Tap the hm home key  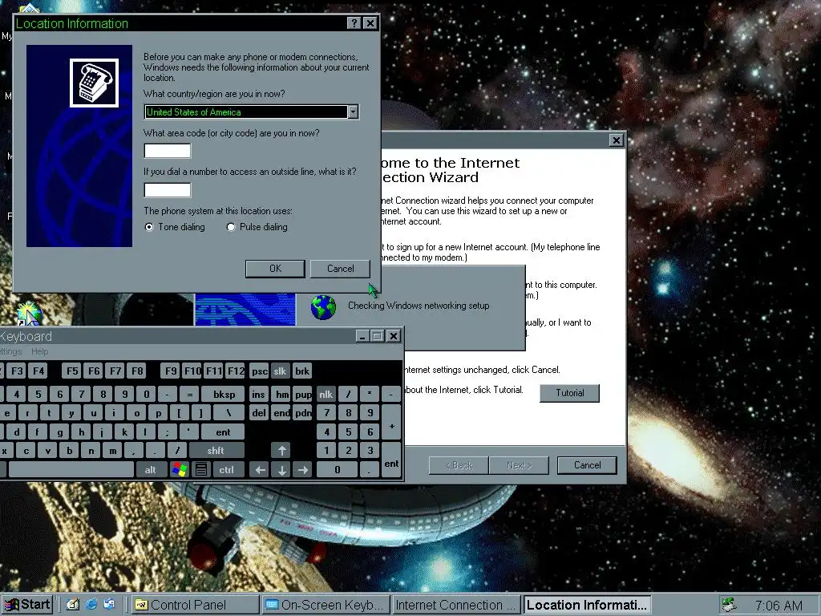[281, 395]
